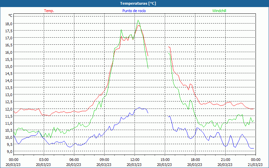
Task: Click the "15:00" time label on the x-axis
Action: coord(165,160)
